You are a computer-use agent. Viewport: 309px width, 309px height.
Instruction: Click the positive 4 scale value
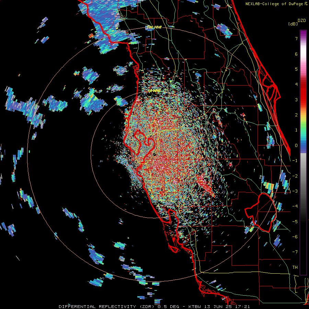click(x=296, y=84)
